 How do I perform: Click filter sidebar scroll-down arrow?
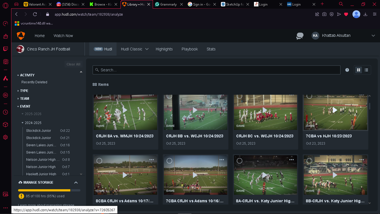81,174
